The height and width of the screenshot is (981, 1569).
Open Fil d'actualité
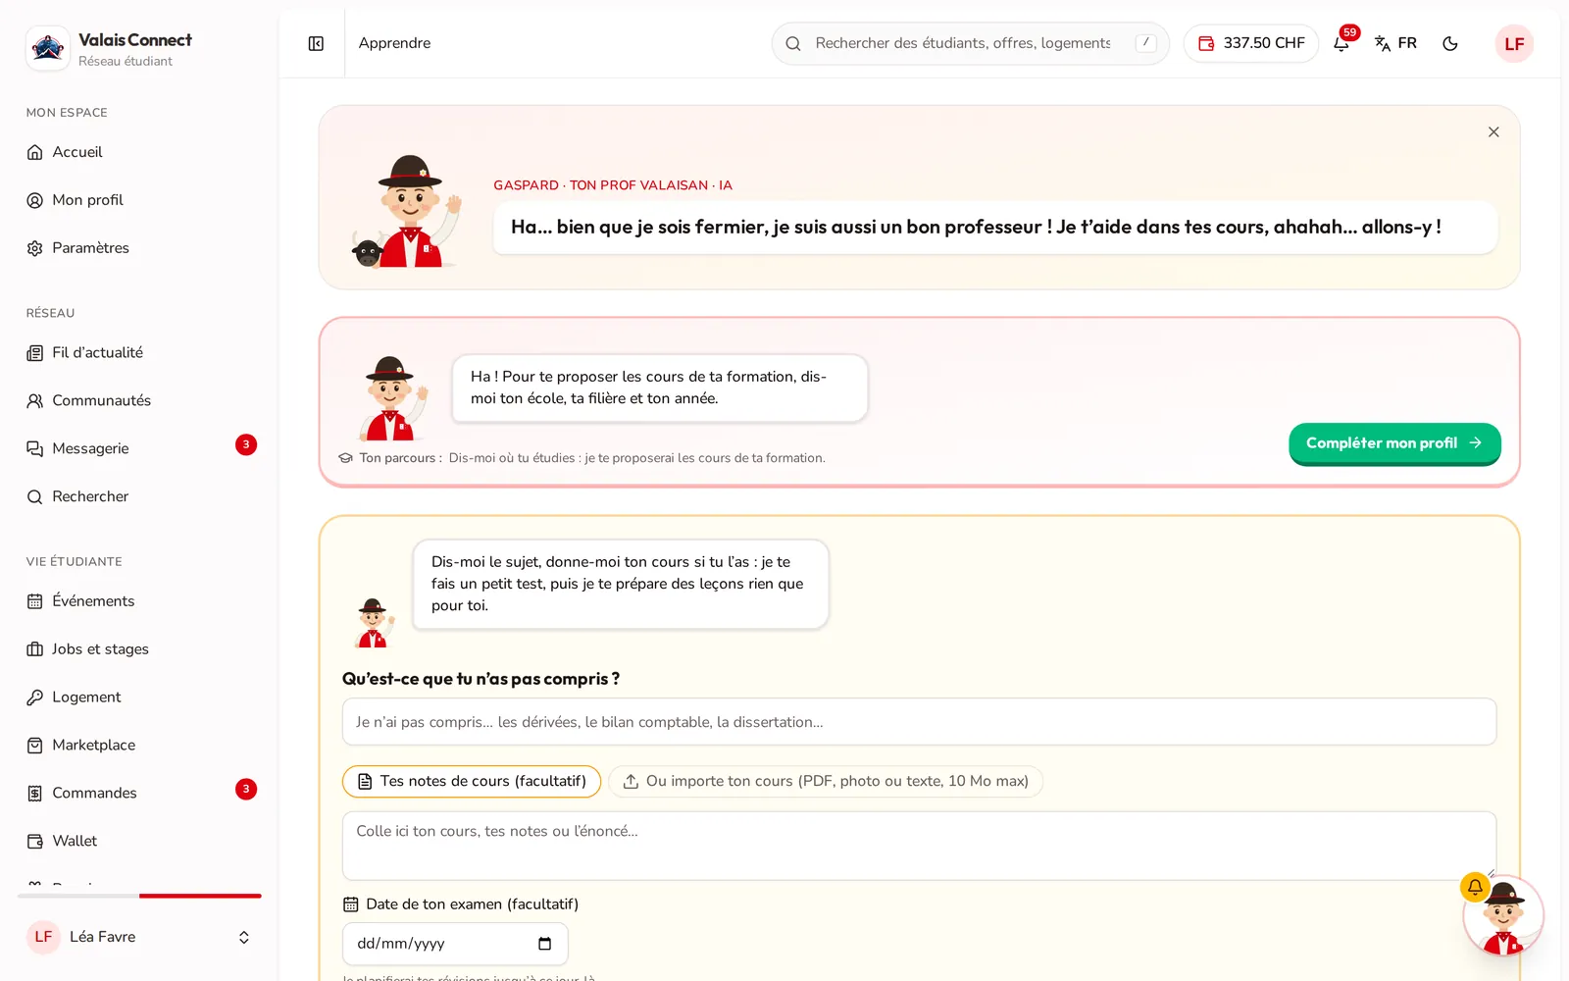pos(141,352)
